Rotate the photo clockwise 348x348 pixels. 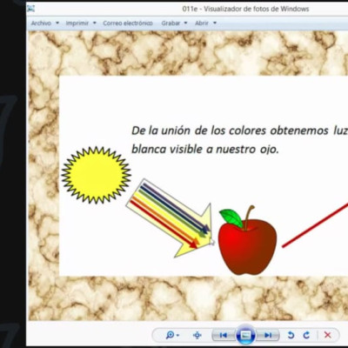pos(306,335)
